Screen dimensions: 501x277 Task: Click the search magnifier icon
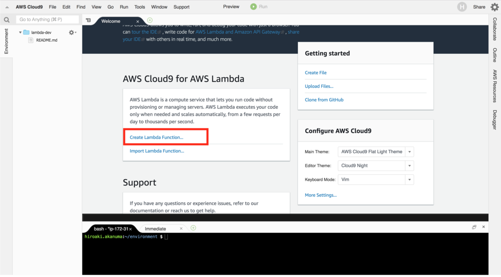coord(6,20)
